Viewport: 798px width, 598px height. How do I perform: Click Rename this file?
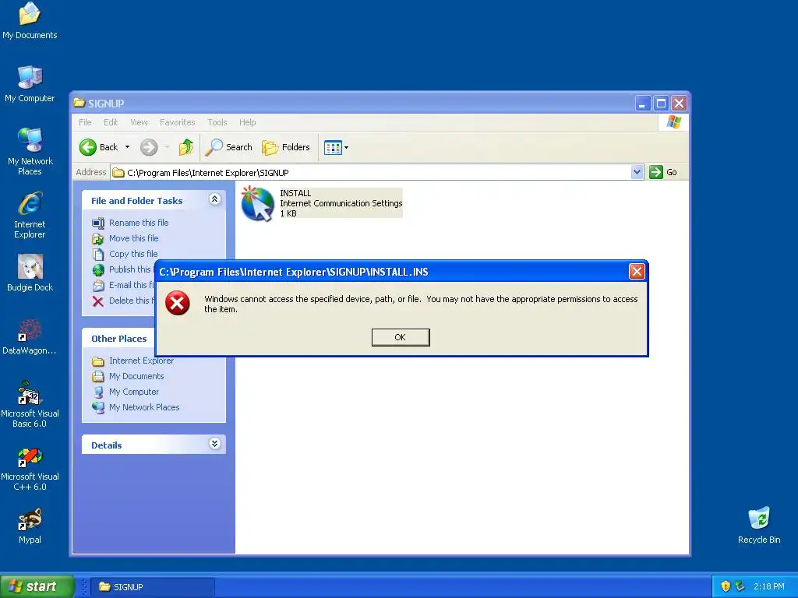tap(139, 223)
